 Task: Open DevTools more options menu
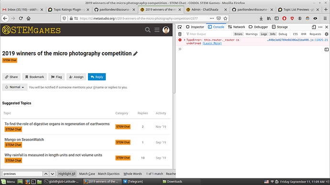pos(320,27)
